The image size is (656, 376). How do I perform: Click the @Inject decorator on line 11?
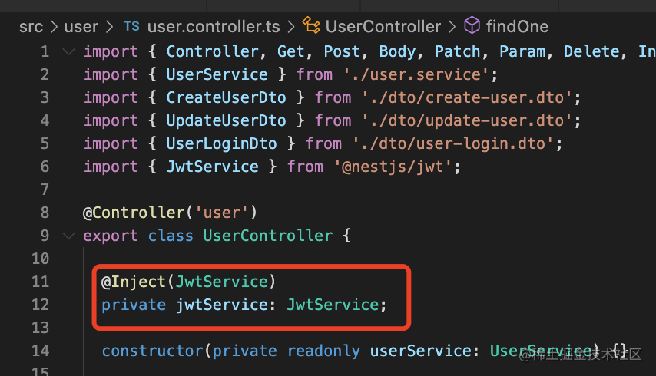[134, 282]
